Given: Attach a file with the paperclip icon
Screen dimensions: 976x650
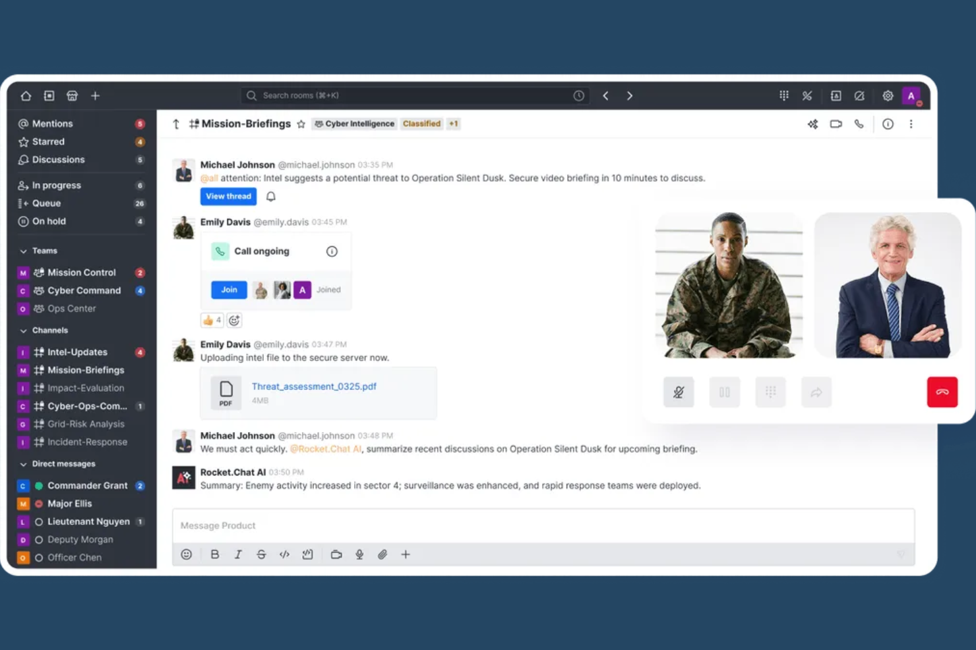Looking at the screenshot, I should 382,555.
